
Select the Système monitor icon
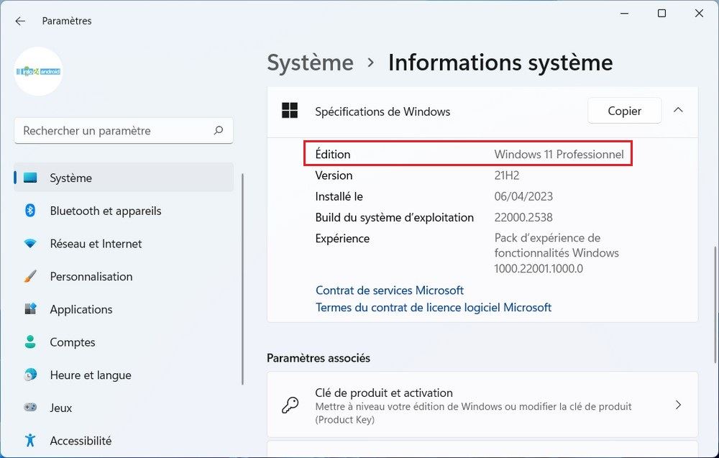tap(30, 178)
